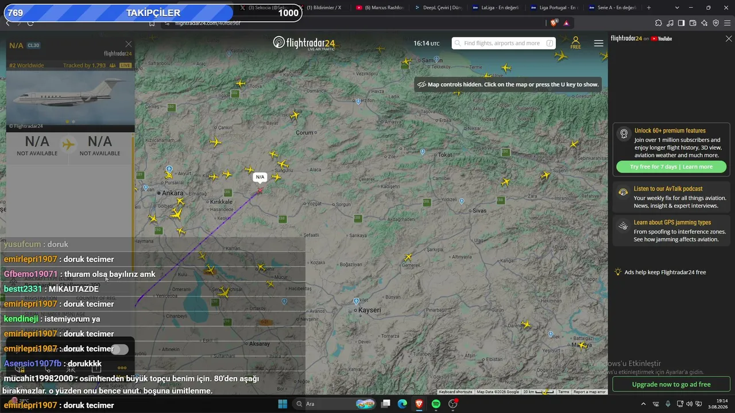735x413 pixels.
Task: Switch to the Marcus Rashford YouTube tab
Action: [x=380, y=7]
